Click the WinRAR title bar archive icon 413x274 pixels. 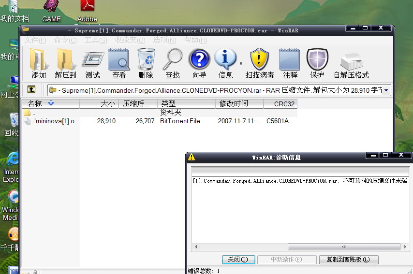point(26,30)
